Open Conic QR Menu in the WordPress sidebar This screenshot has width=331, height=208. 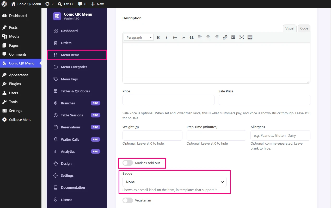coord(21,63)
